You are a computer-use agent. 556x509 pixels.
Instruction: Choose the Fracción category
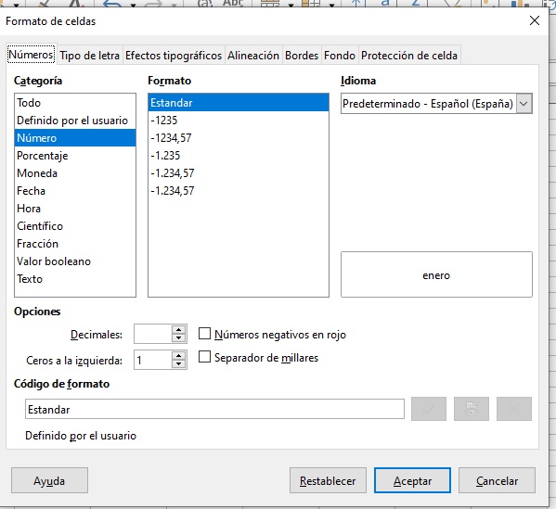pyautogui.click(x=75, y=244)
